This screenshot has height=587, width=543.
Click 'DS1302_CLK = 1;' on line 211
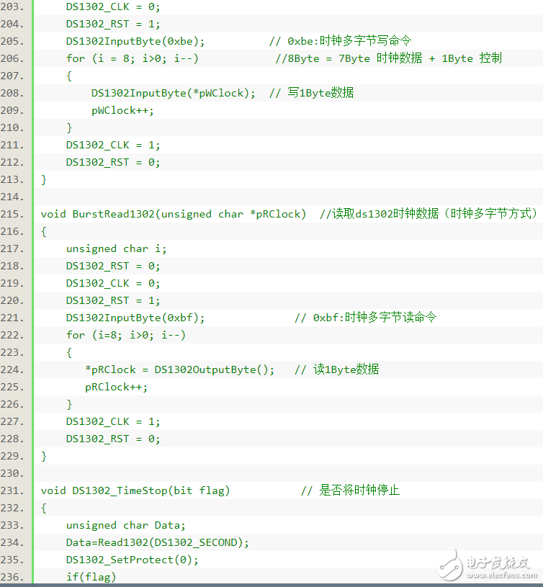point(113,145)
